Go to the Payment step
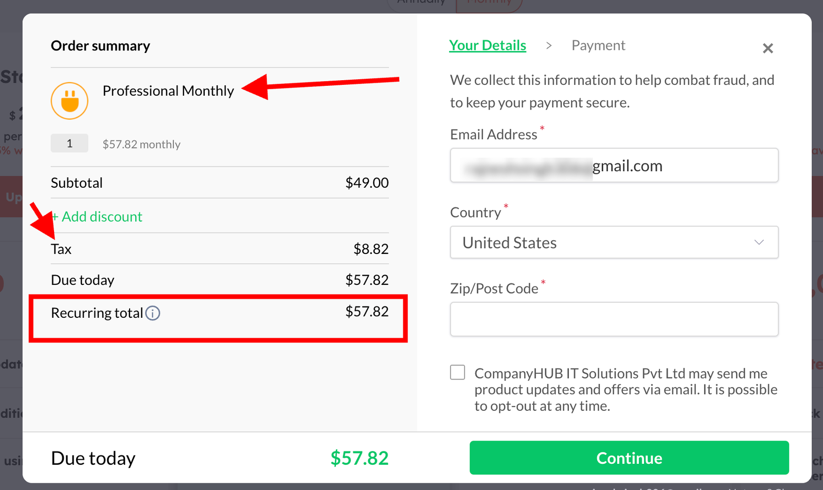 (598, 45)
